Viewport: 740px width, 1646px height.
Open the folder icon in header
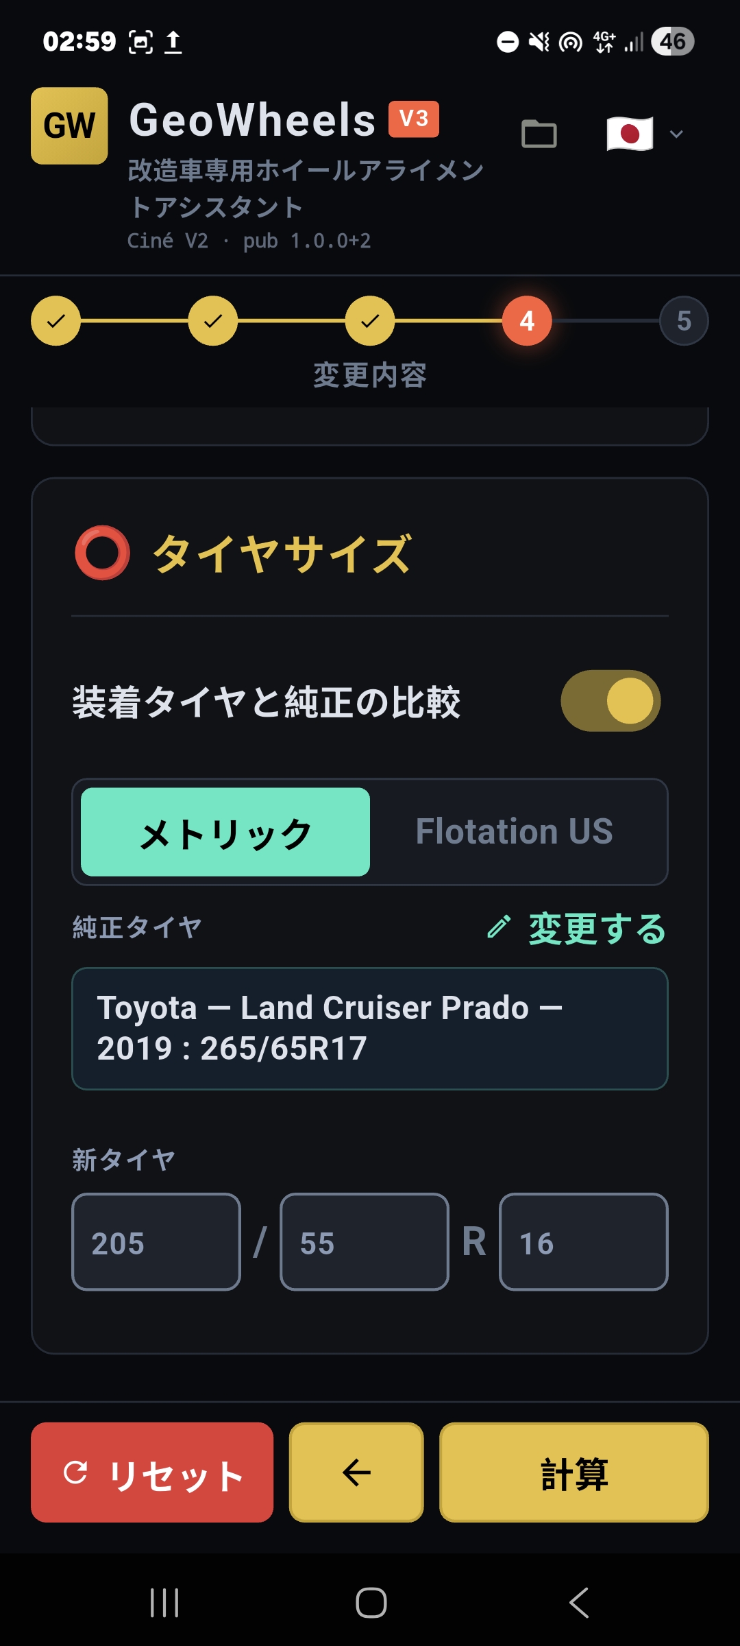pyautogui.click(x=539, y=134)
